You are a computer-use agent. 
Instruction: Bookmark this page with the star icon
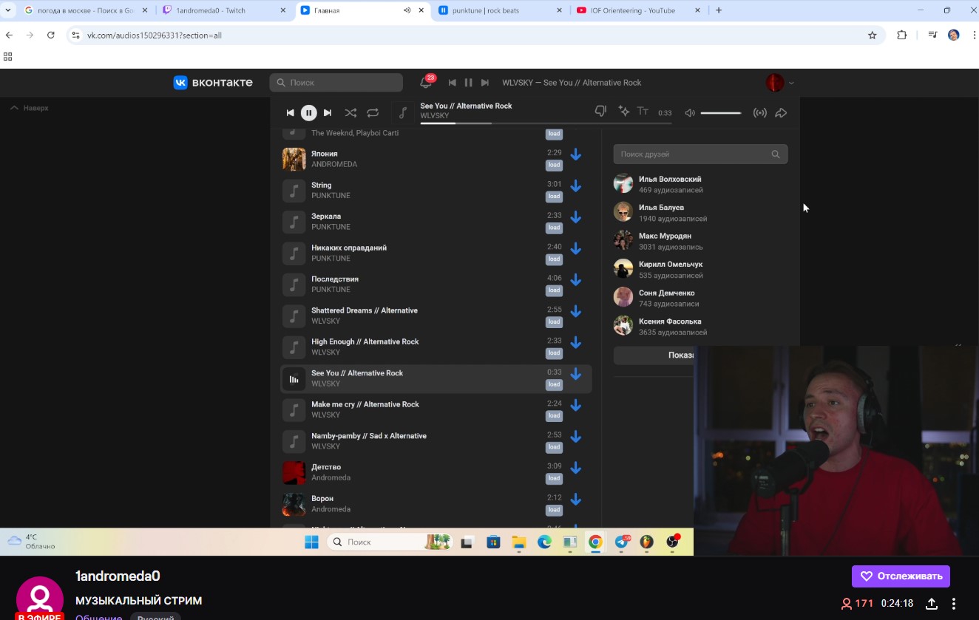pyautogui.click(x=872, y=35)
